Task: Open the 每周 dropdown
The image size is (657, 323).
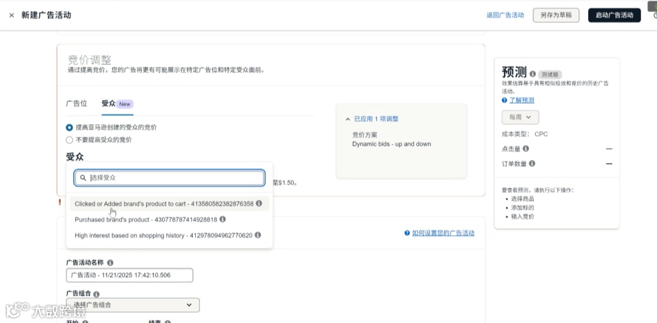Action: (520, 117)
